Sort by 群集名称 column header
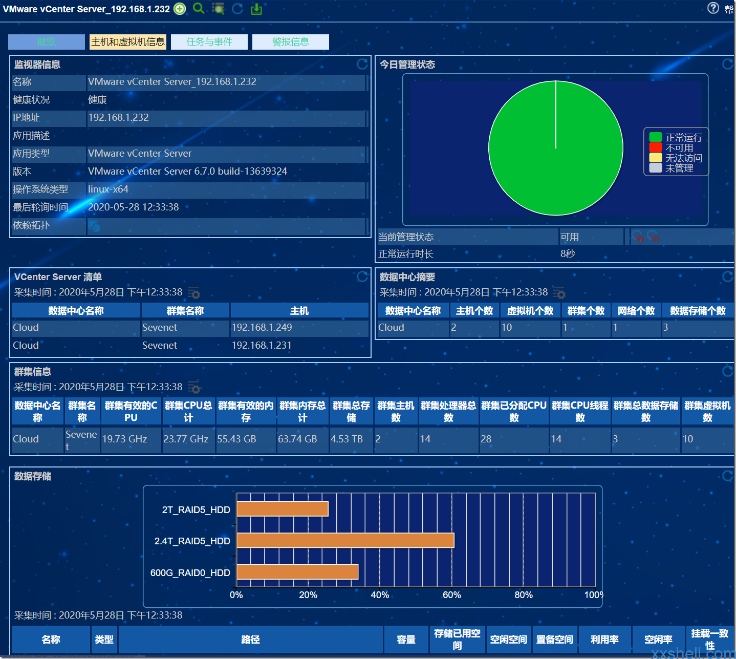 185,311
